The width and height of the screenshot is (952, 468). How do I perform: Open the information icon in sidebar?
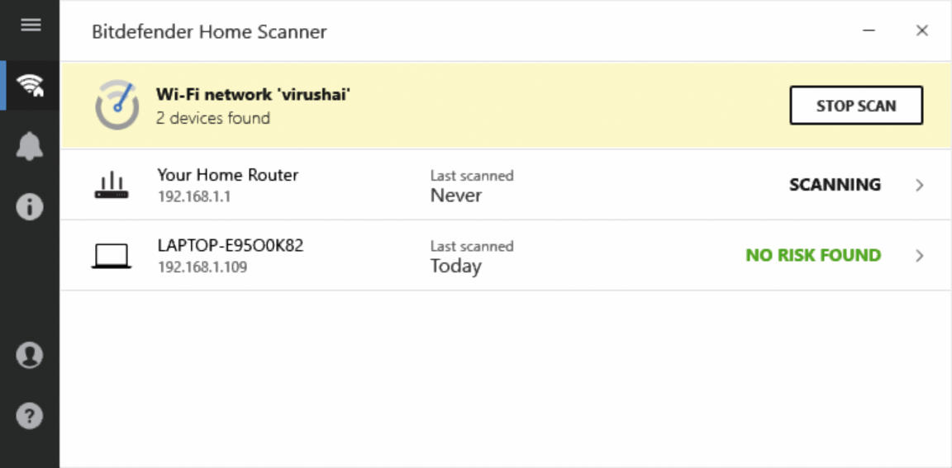30,206
